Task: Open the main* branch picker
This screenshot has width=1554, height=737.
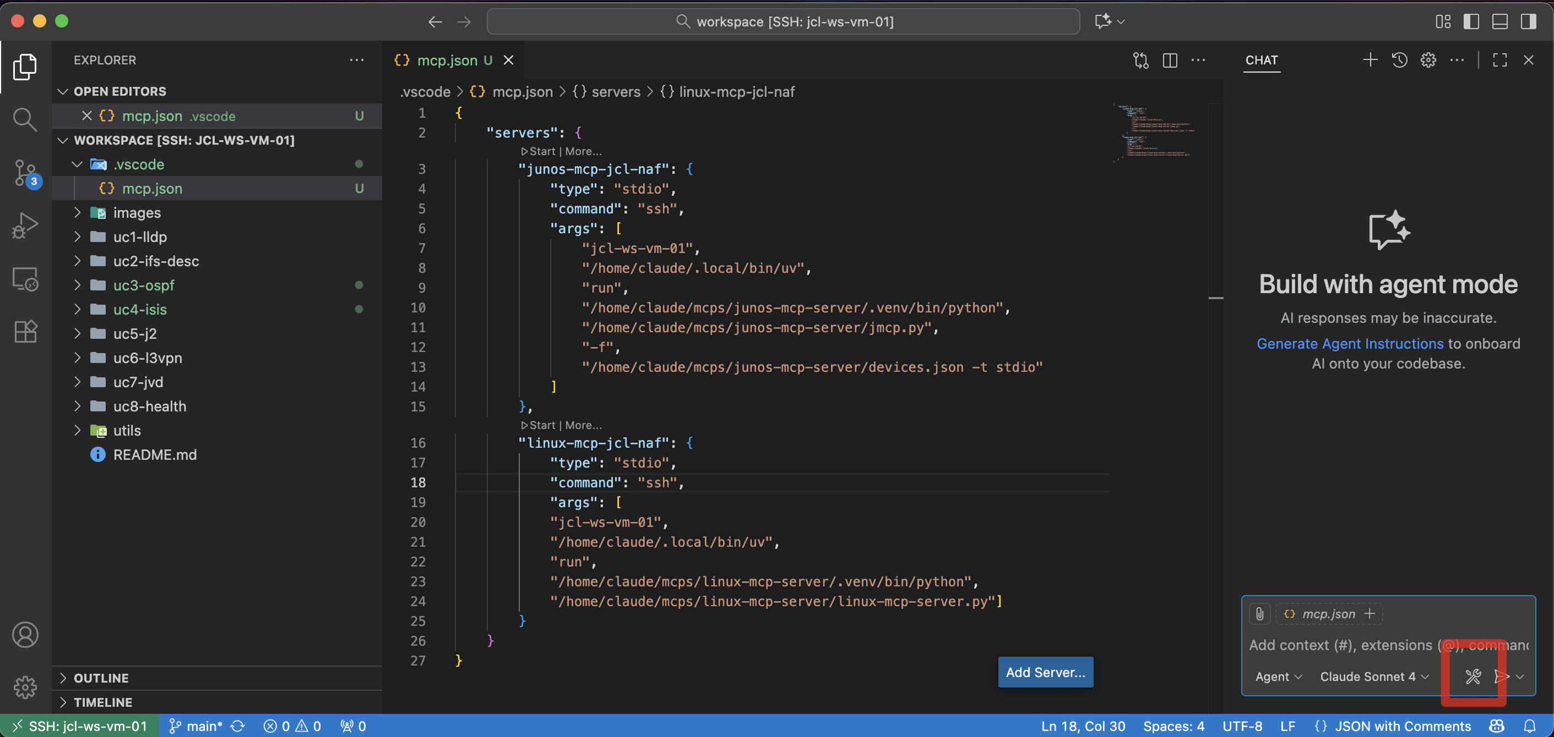Action: [x=196, y=725]
